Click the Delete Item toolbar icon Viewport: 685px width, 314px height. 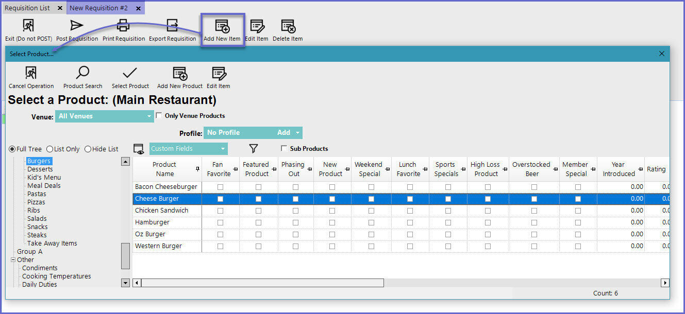pos(288,26)
